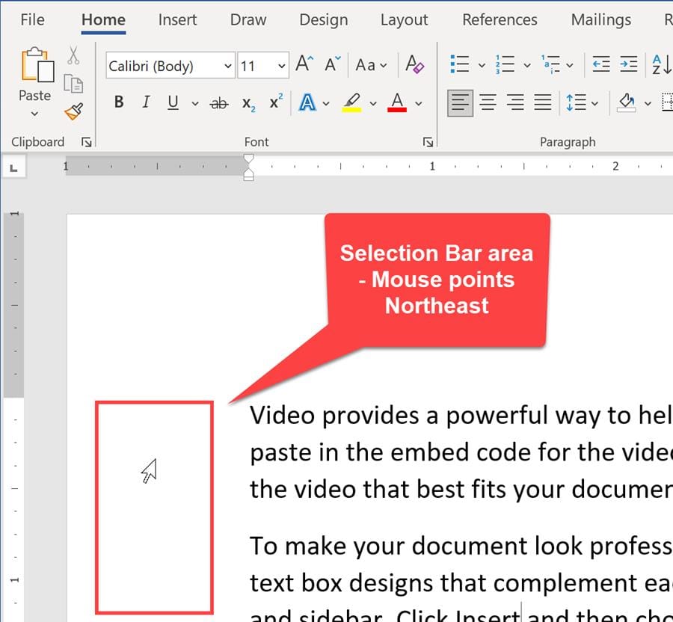Click the Format Painter icon
673x622 pixels.
coord(74,112)
